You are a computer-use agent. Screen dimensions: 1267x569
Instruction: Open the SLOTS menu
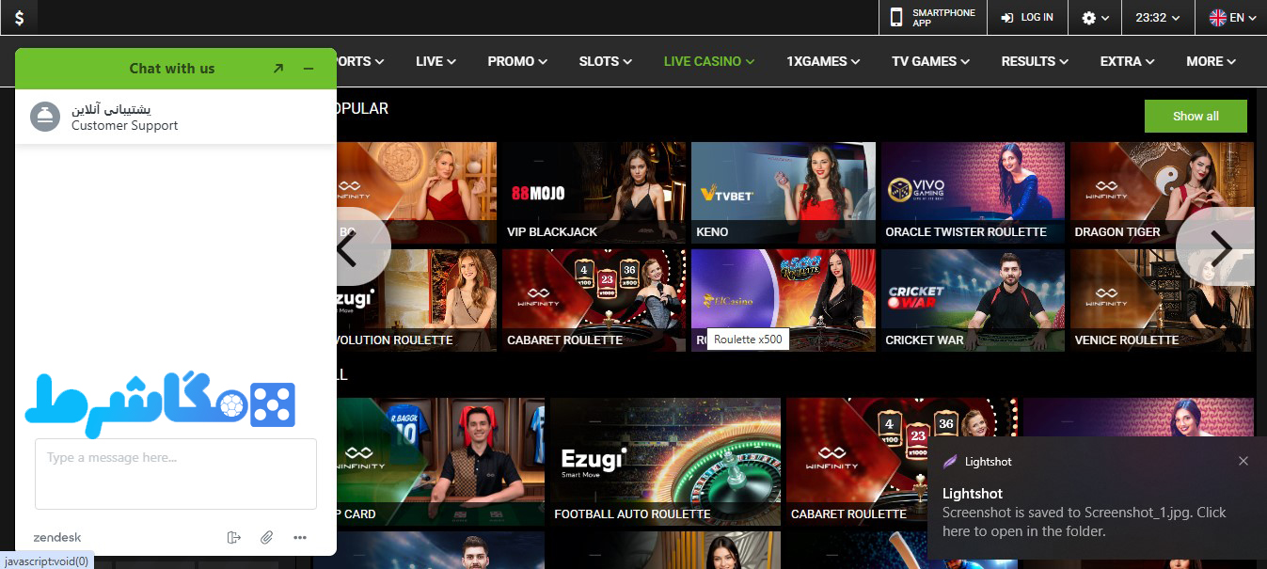[606, 61]
